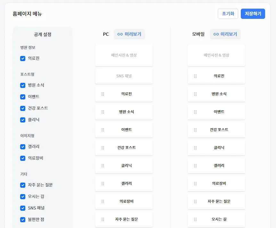Click drag handle icon on 모바일 자주 묻는 질문 card
The width and height of the screenshot is (276, 228).
click(195, 201)
